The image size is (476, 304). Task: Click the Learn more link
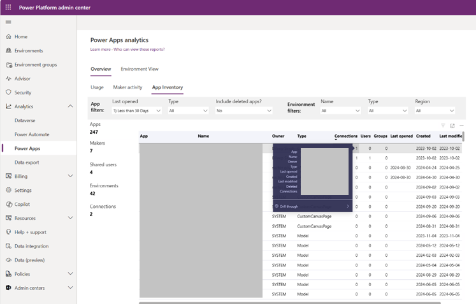click(100, 49)
